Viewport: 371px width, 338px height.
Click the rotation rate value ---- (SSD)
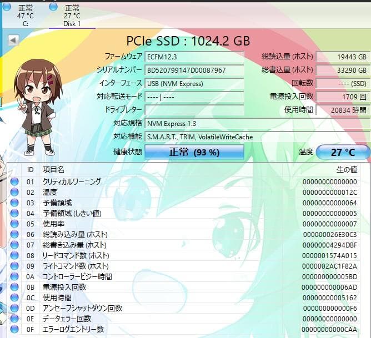tap(343, 84)
